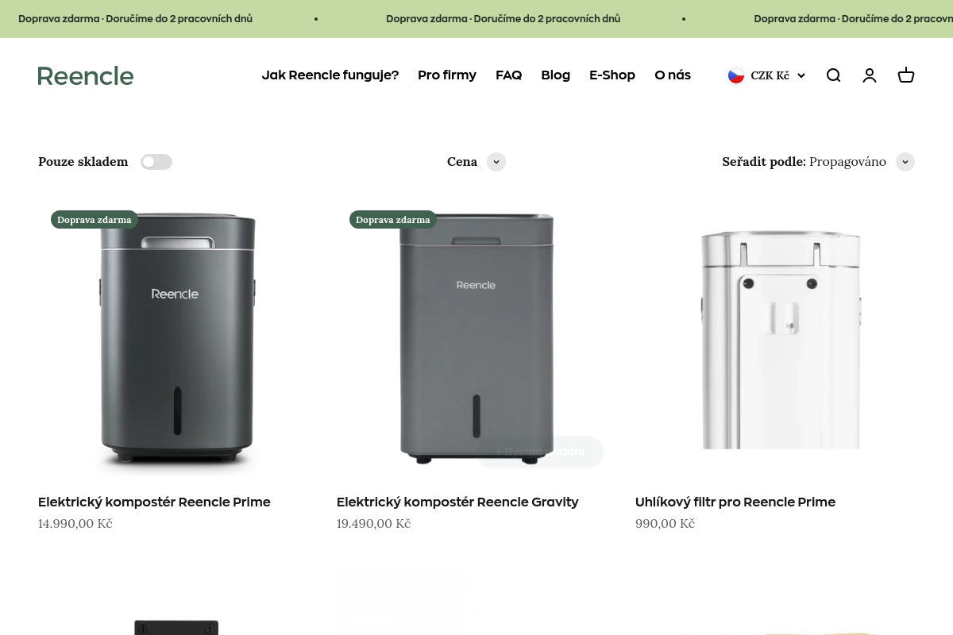Click the Czech flag currency icon
Viewport: 953px width, 635px height.
click(x=736, y=75)
